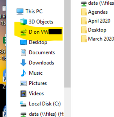Click the Documents page icon
The width and height of the screenshot is (114, 117).
(23, 52)
